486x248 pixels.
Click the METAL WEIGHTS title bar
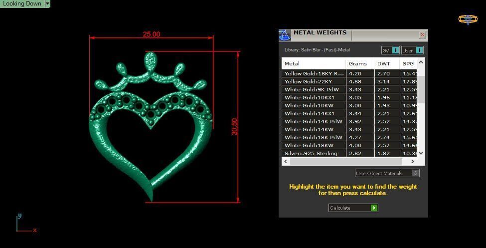[x=354, y=35]
